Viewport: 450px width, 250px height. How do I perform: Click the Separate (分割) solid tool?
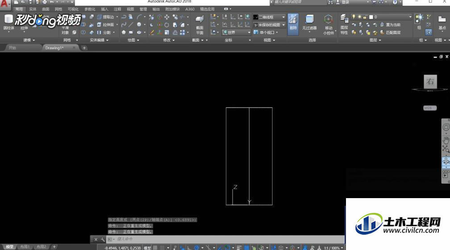104,33
